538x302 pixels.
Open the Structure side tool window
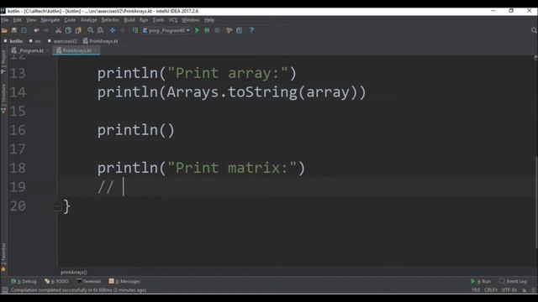pos(3,99)
